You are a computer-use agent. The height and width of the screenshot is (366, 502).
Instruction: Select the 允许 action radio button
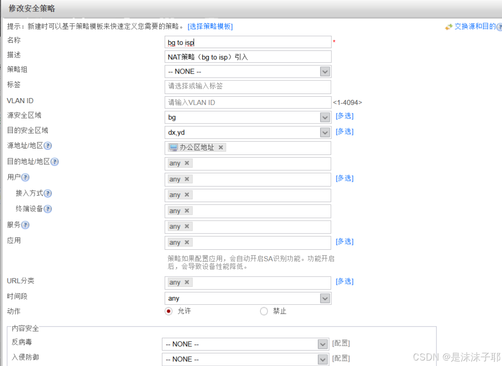(x=169, y=311)
